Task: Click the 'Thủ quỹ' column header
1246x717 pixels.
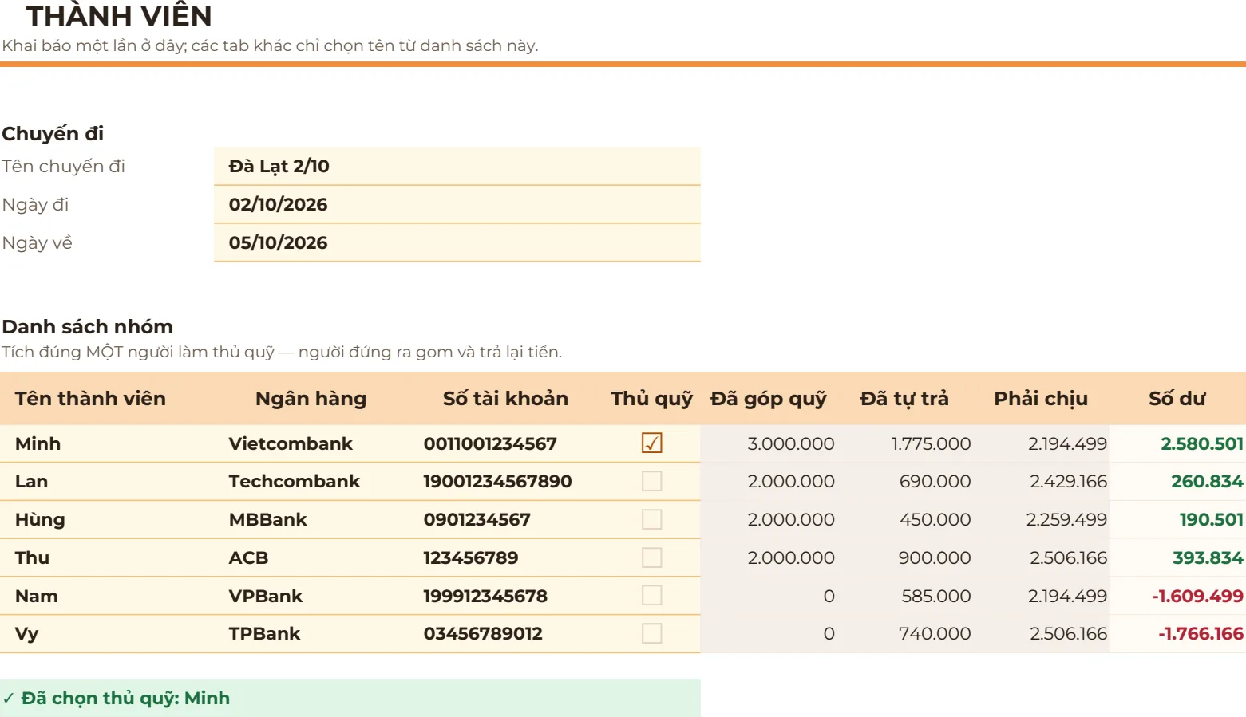Action: (x=651, y=399)
